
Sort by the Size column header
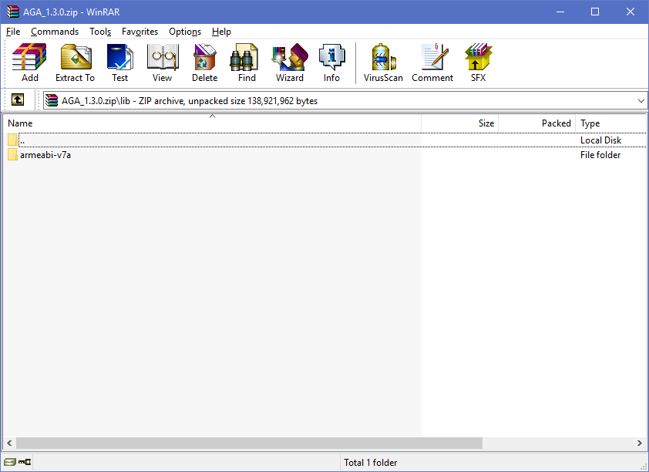[x=460, y=123]
